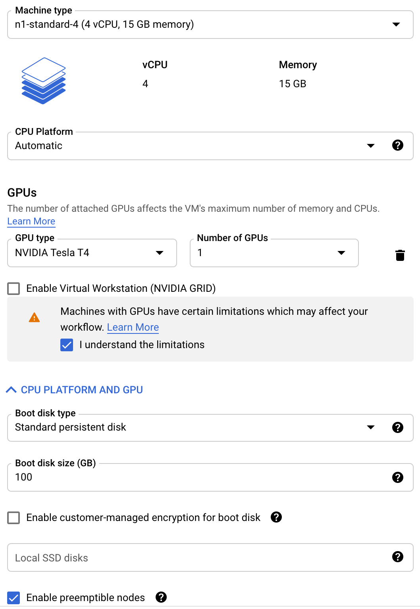
Task: Collapse the CPU PLATFORM AND GPU section
Action: tap(75, 390)
